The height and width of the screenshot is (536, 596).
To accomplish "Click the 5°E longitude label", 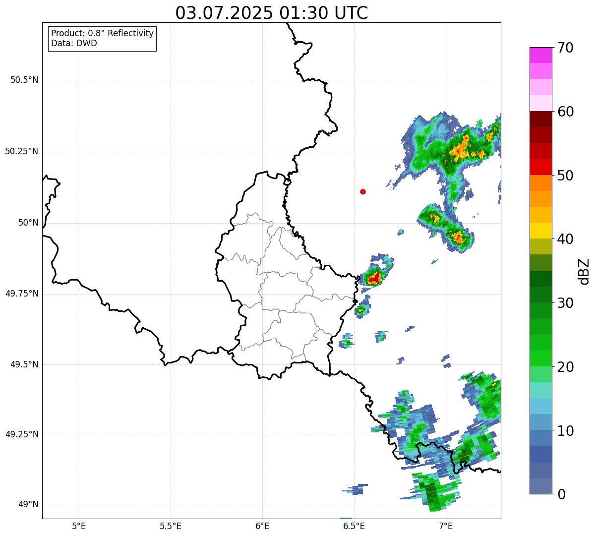I will coord(79,526).
